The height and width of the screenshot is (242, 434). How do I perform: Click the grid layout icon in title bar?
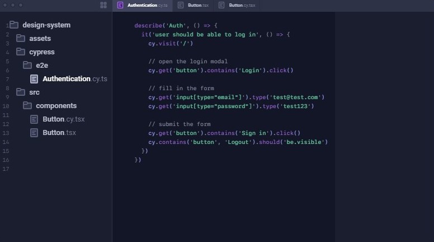[x=103, y=5]
